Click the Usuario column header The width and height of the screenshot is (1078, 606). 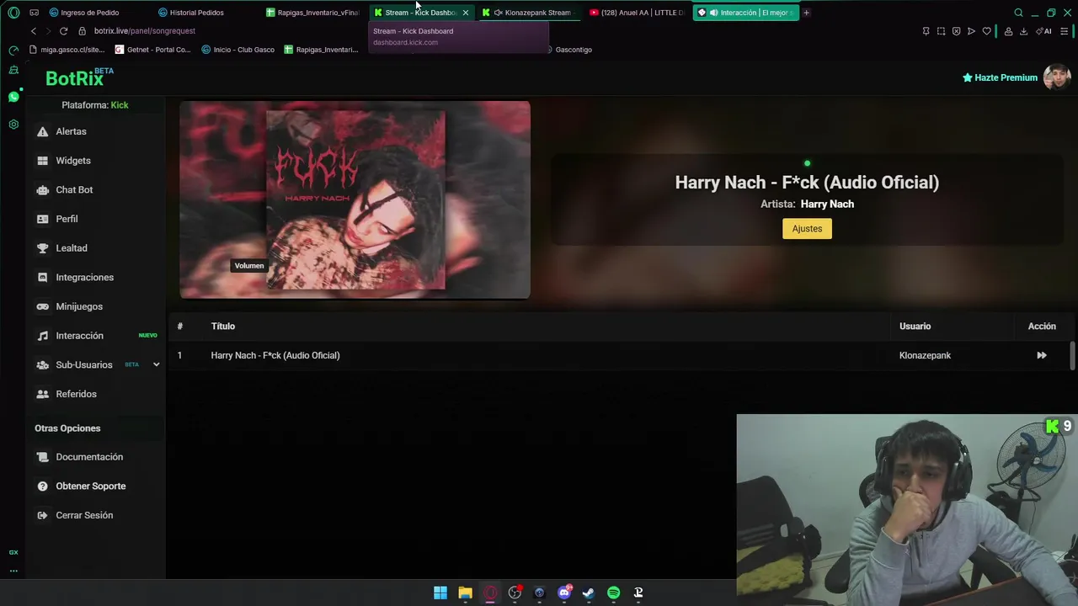[x=915, y=326]
